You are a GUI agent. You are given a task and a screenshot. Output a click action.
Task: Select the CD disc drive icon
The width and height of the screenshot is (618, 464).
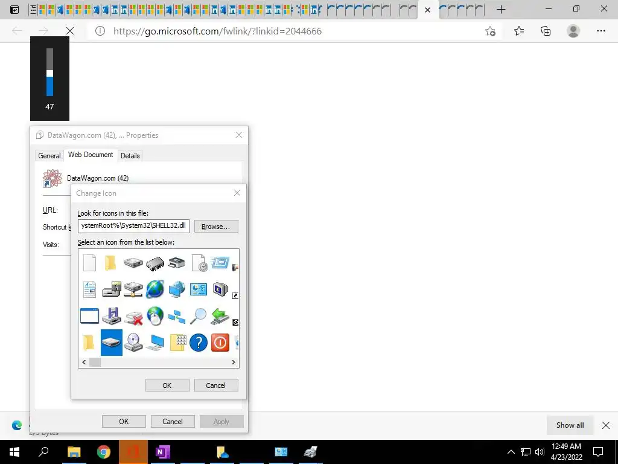click(133, 343)
